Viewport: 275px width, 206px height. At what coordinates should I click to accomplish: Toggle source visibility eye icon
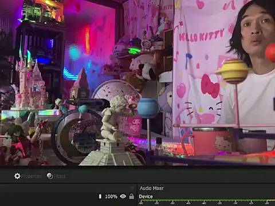click(123, 196)
